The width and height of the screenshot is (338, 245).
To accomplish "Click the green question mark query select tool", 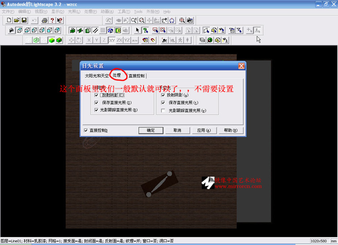I will coord(145,30).
